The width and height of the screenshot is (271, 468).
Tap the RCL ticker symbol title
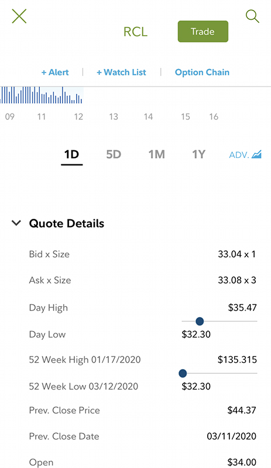pos(135,32)
